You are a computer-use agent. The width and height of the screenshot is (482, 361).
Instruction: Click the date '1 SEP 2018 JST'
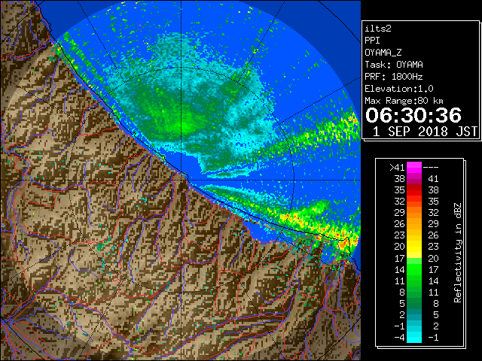(x=425, y=132)
